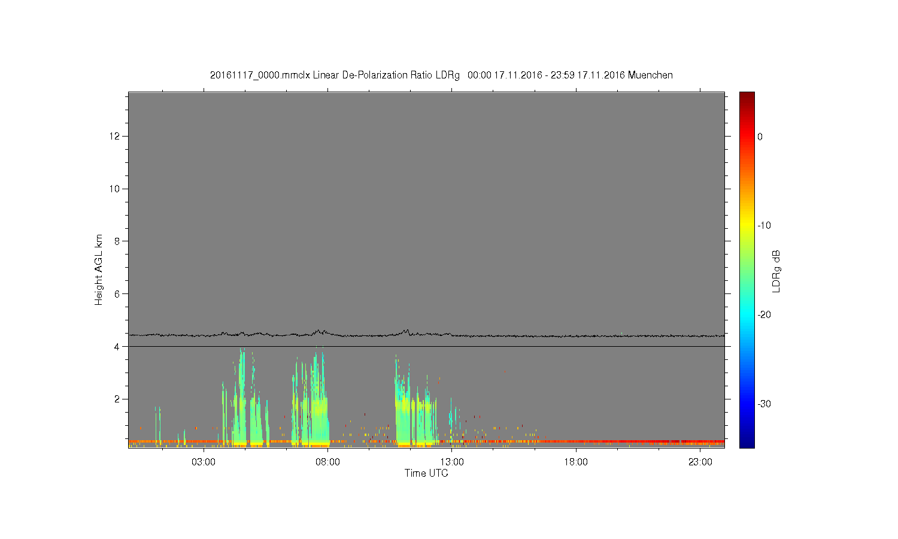The image size is (898, 539).
Task: Select the 03:00 time tick label
Action: [204, 462]
